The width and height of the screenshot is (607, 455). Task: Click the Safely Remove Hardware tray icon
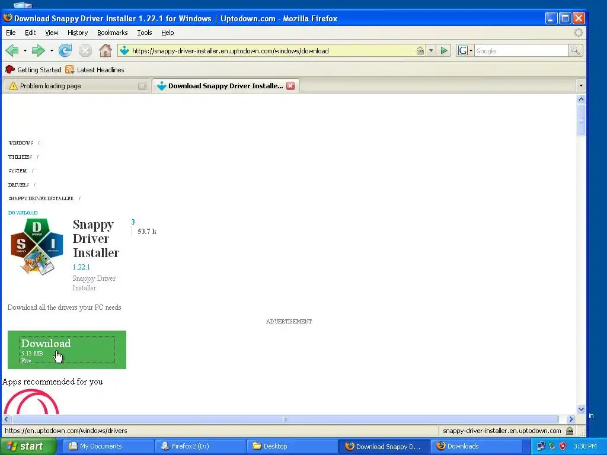tap(552, 446)
